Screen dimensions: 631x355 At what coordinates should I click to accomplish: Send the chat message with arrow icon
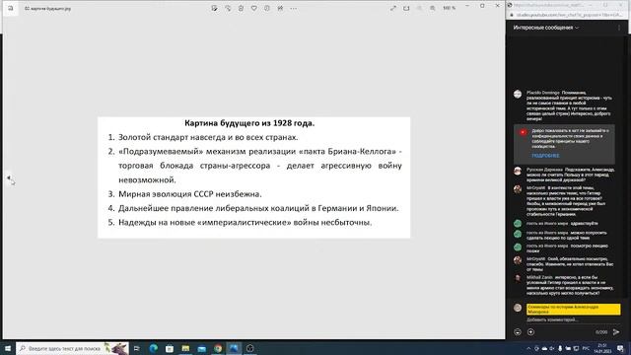(x=616, y=332)
